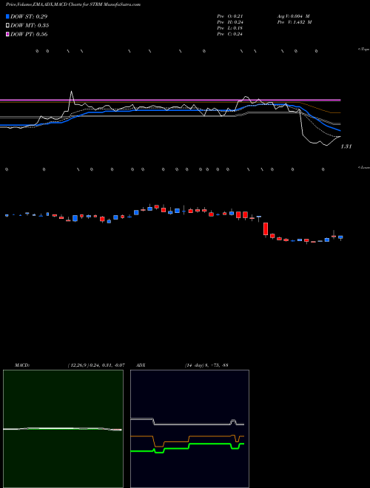
Task: Click the 'Pre C: 0.24' value
Action: (230, 34)
